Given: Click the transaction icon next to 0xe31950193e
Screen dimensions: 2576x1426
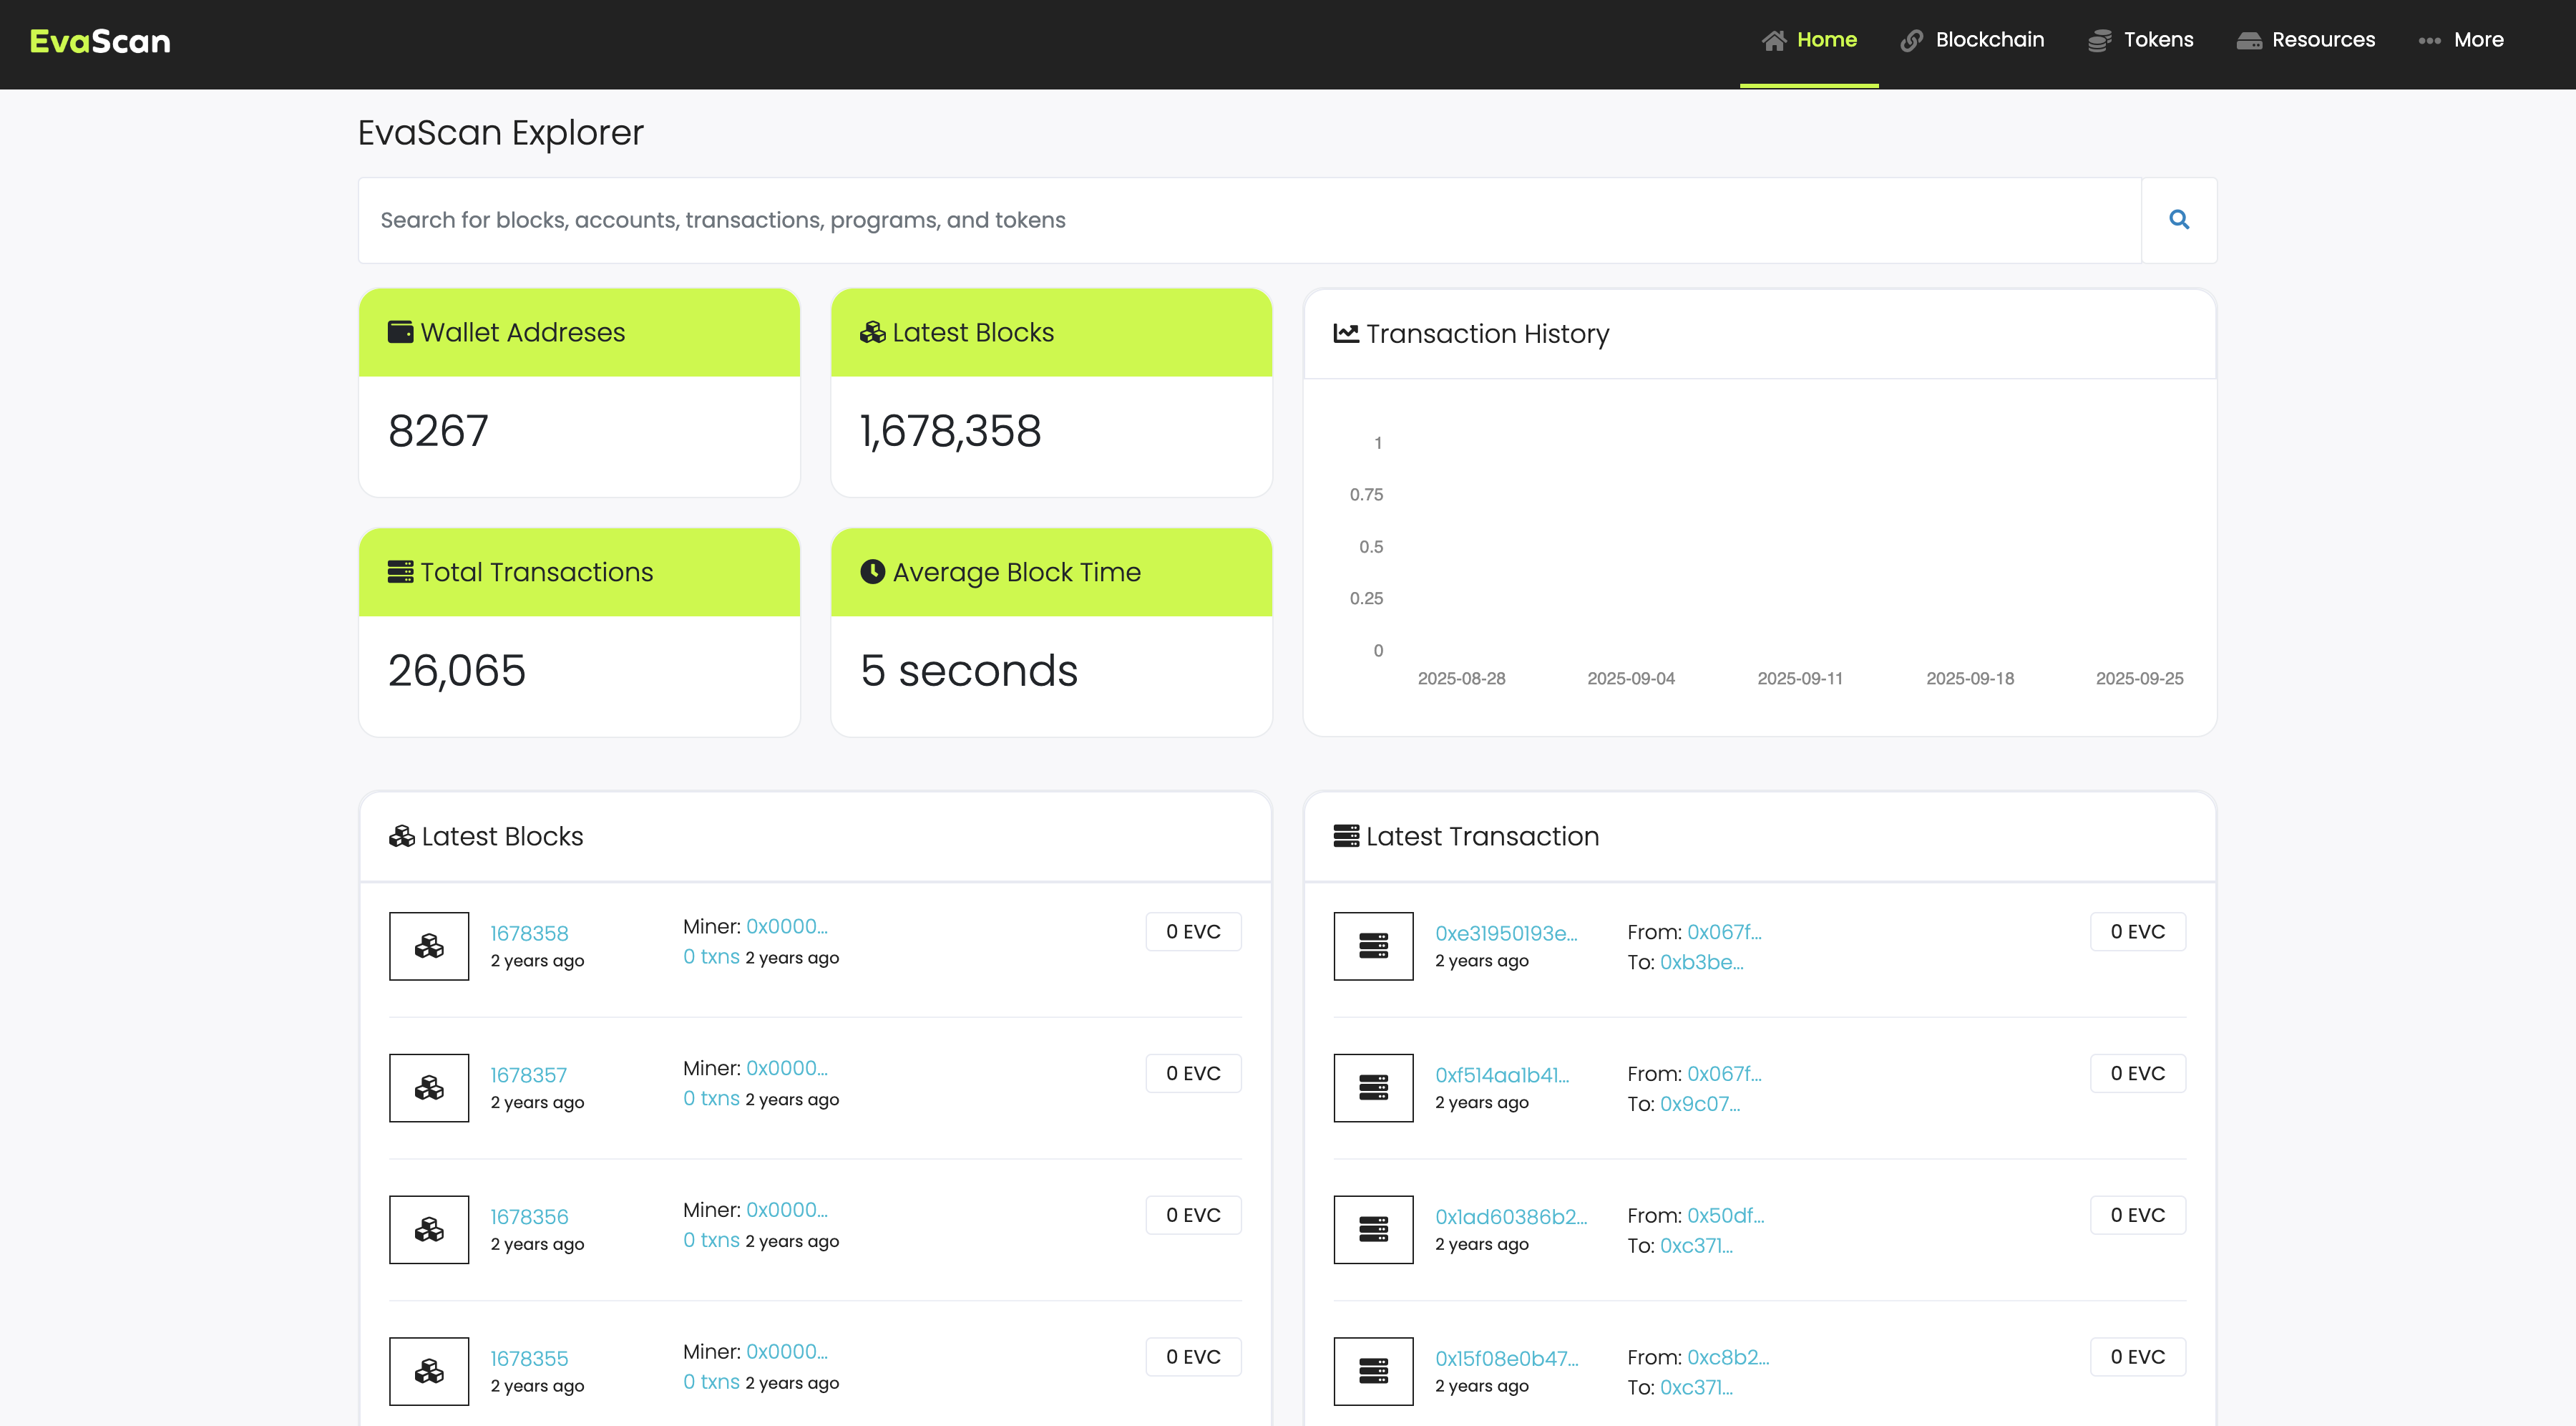Looking at the screenshot, I should tap(1372, 945).
